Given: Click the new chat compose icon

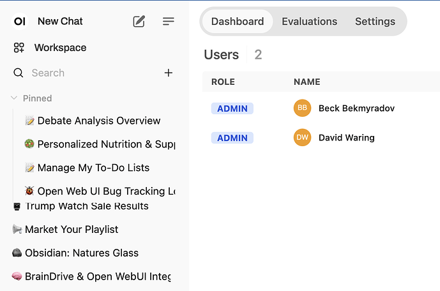Looking at the screenshot, I should [139, 21].
